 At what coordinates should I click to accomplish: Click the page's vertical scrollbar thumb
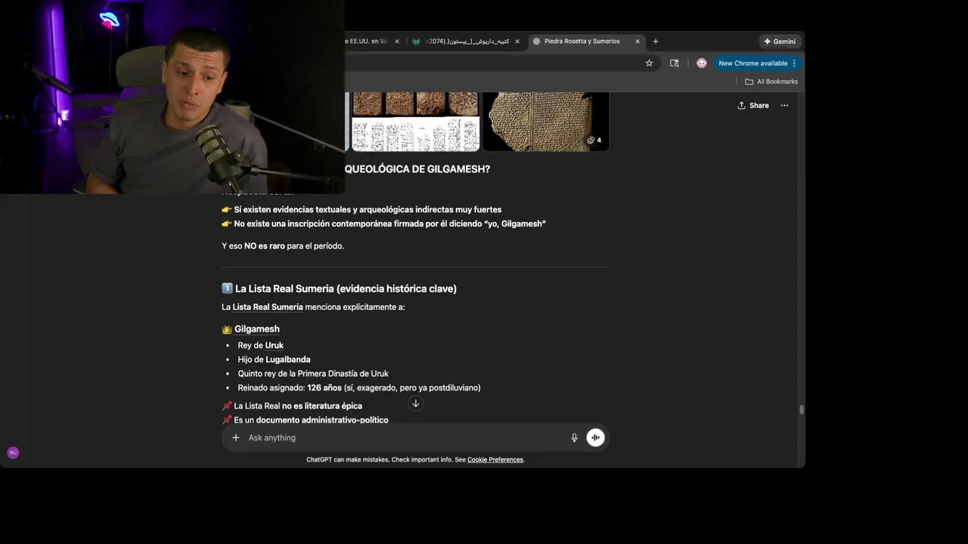point(802,410)
